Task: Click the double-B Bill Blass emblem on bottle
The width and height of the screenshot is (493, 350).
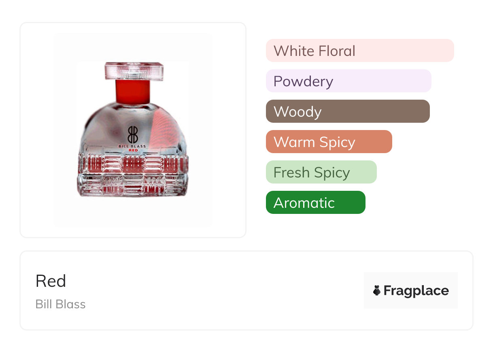Action: click(133, 134)
